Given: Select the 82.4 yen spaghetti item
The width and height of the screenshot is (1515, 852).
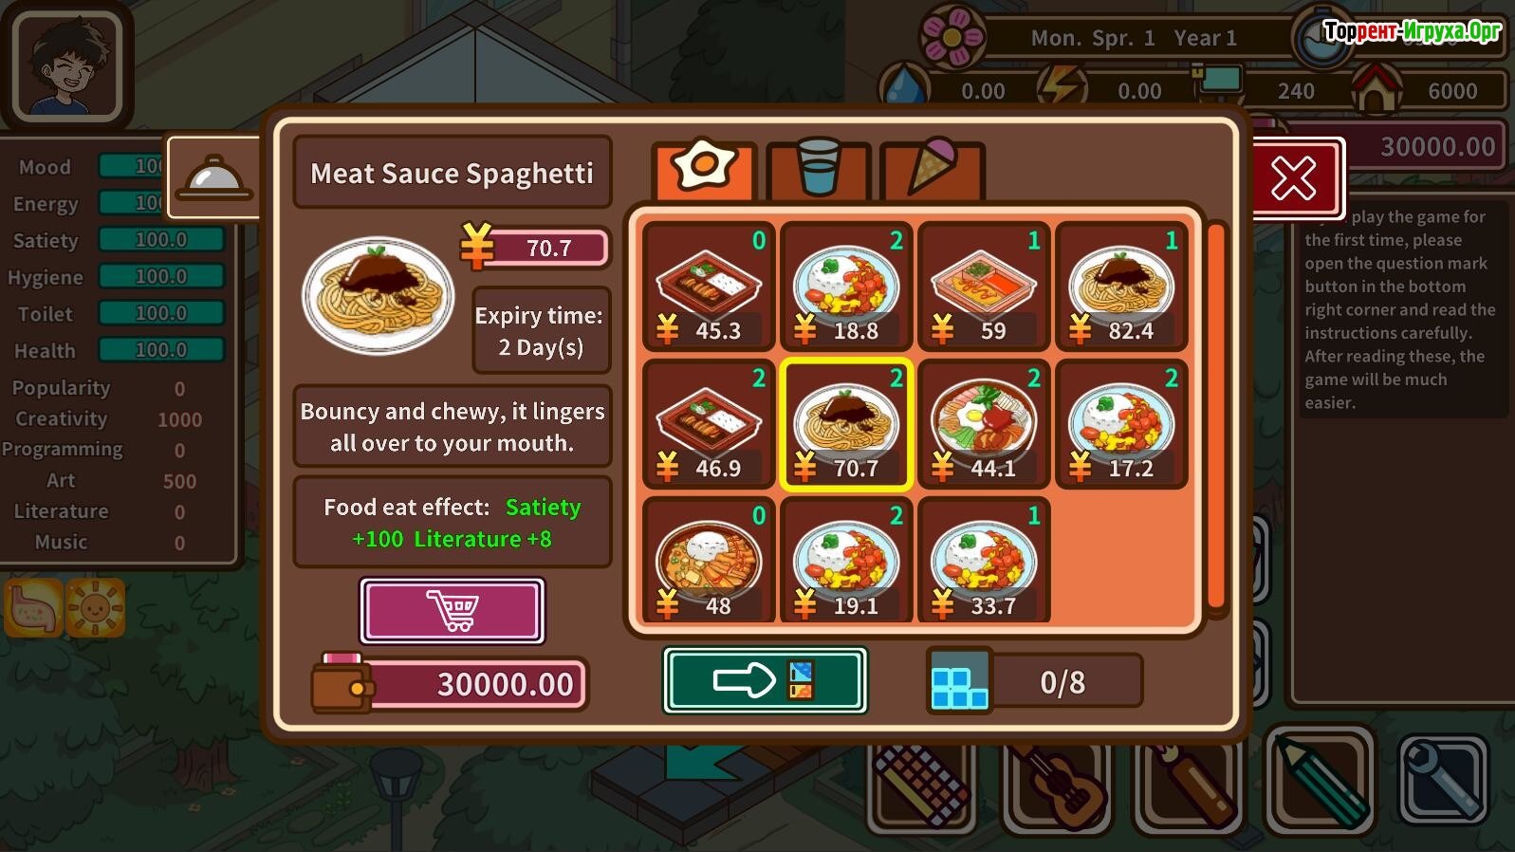Looking at the screenshot, I should [1121, 287].
